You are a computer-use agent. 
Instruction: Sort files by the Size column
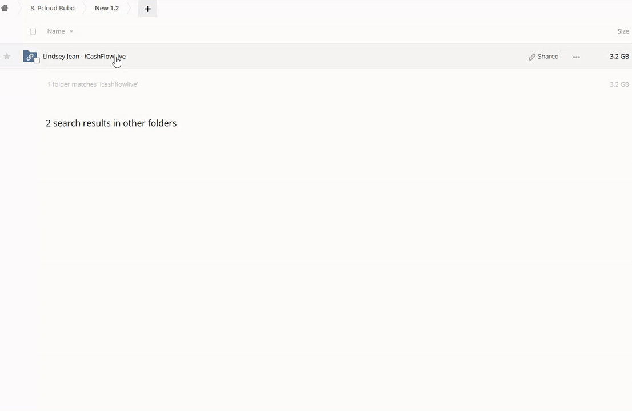[x=623, y=31]
